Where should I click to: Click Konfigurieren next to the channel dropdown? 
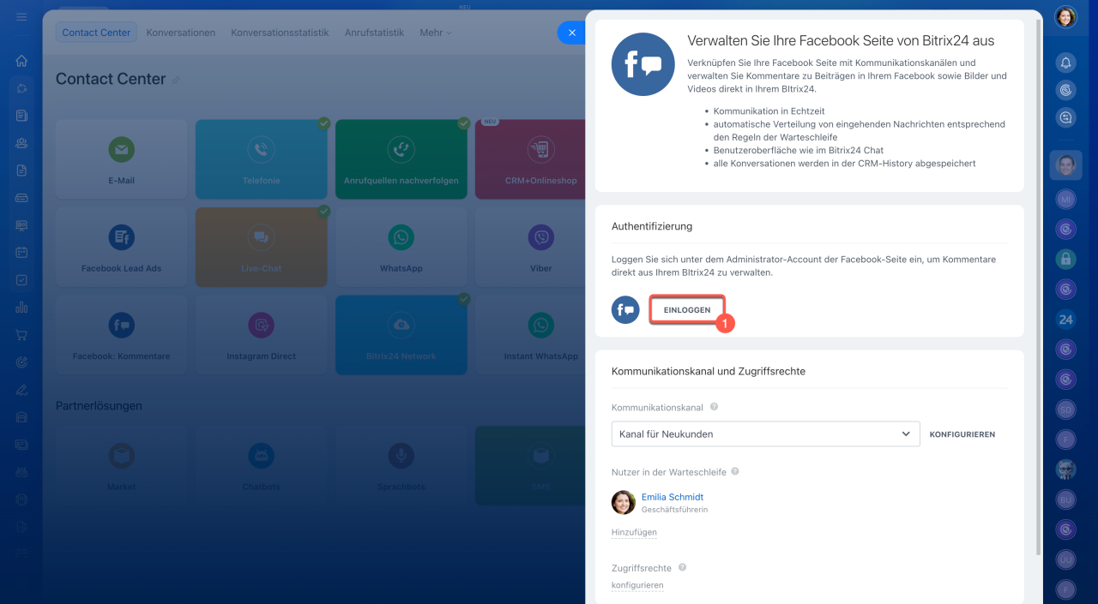click(x=962, y=434)
